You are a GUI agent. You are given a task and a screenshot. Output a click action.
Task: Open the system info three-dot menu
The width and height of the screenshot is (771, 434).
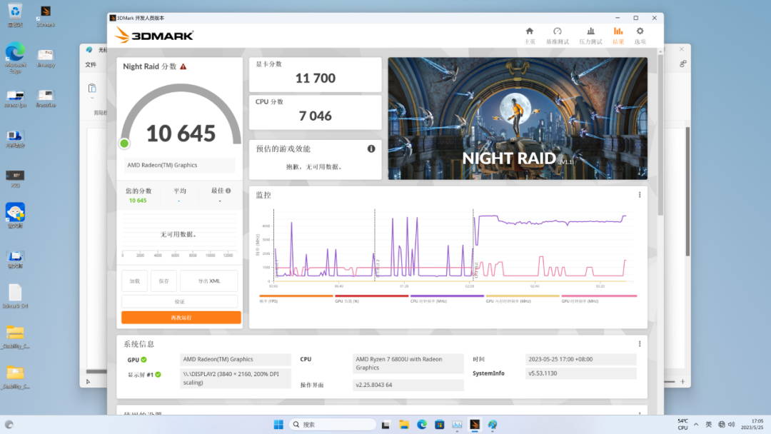[640, 343]
